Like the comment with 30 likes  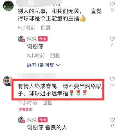(x=112, y=79)
